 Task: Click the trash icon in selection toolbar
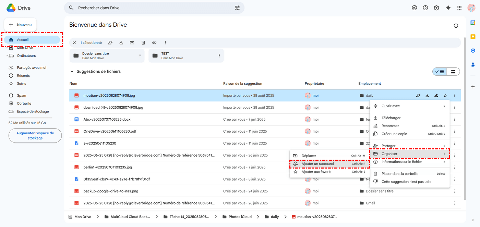pos(143,43)
